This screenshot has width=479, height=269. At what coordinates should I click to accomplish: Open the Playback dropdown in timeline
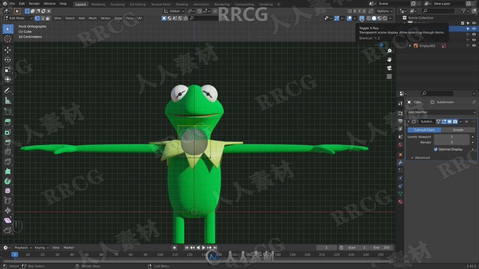coord(22,247)
